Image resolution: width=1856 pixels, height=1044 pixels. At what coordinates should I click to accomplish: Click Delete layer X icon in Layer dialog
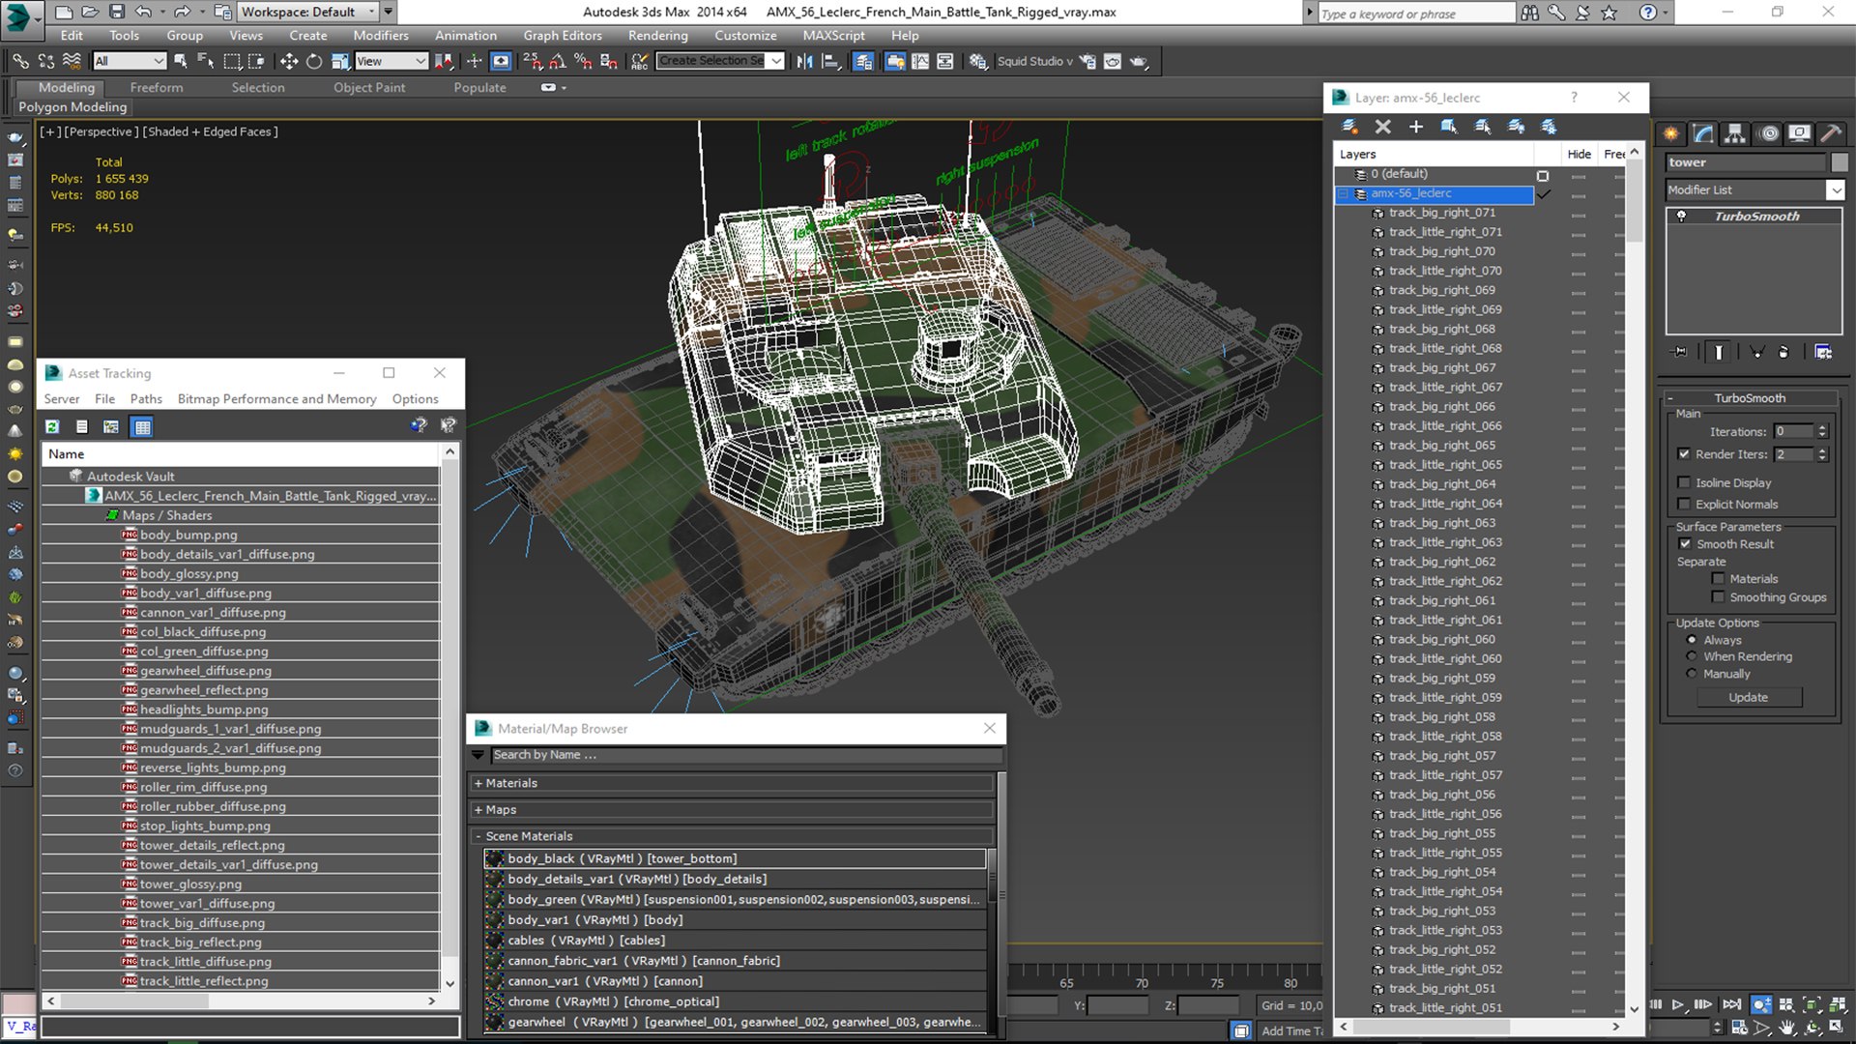pyautogui.click(x=1383, y=127)
